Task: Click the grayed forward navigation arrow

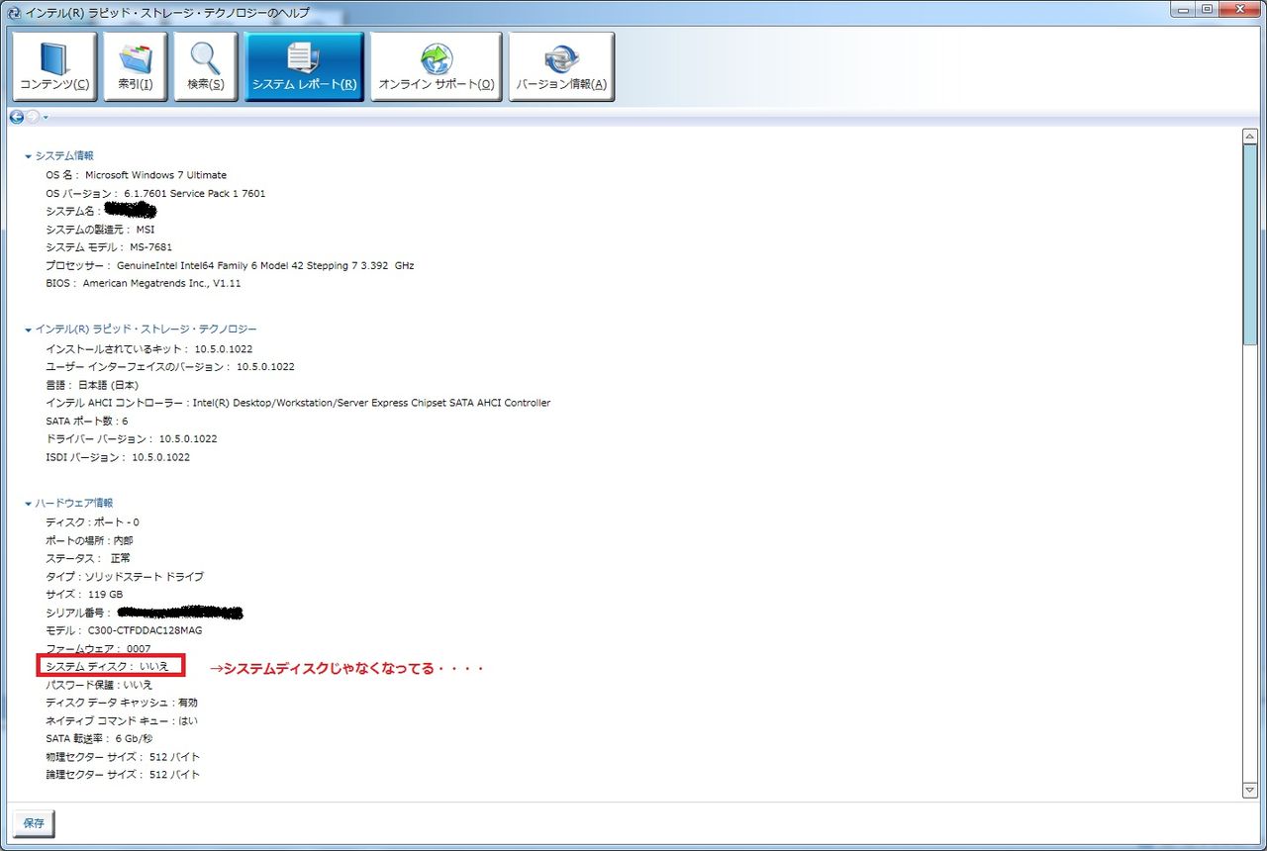Action: 33,117
